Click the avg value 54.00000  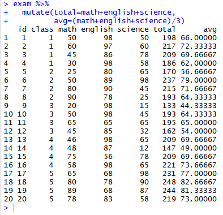click(x=199, y=131)
